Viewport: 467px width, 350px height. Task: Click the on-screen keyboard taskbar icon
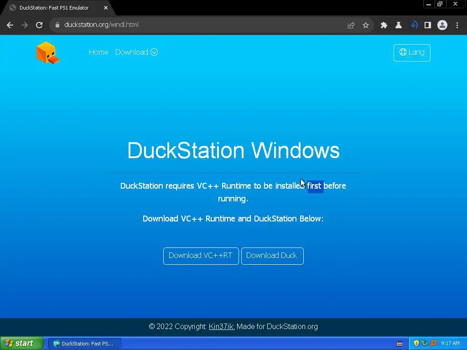click(x=400, y=344)
